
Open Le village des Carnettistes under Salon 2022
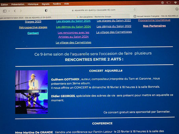[114, 32]
